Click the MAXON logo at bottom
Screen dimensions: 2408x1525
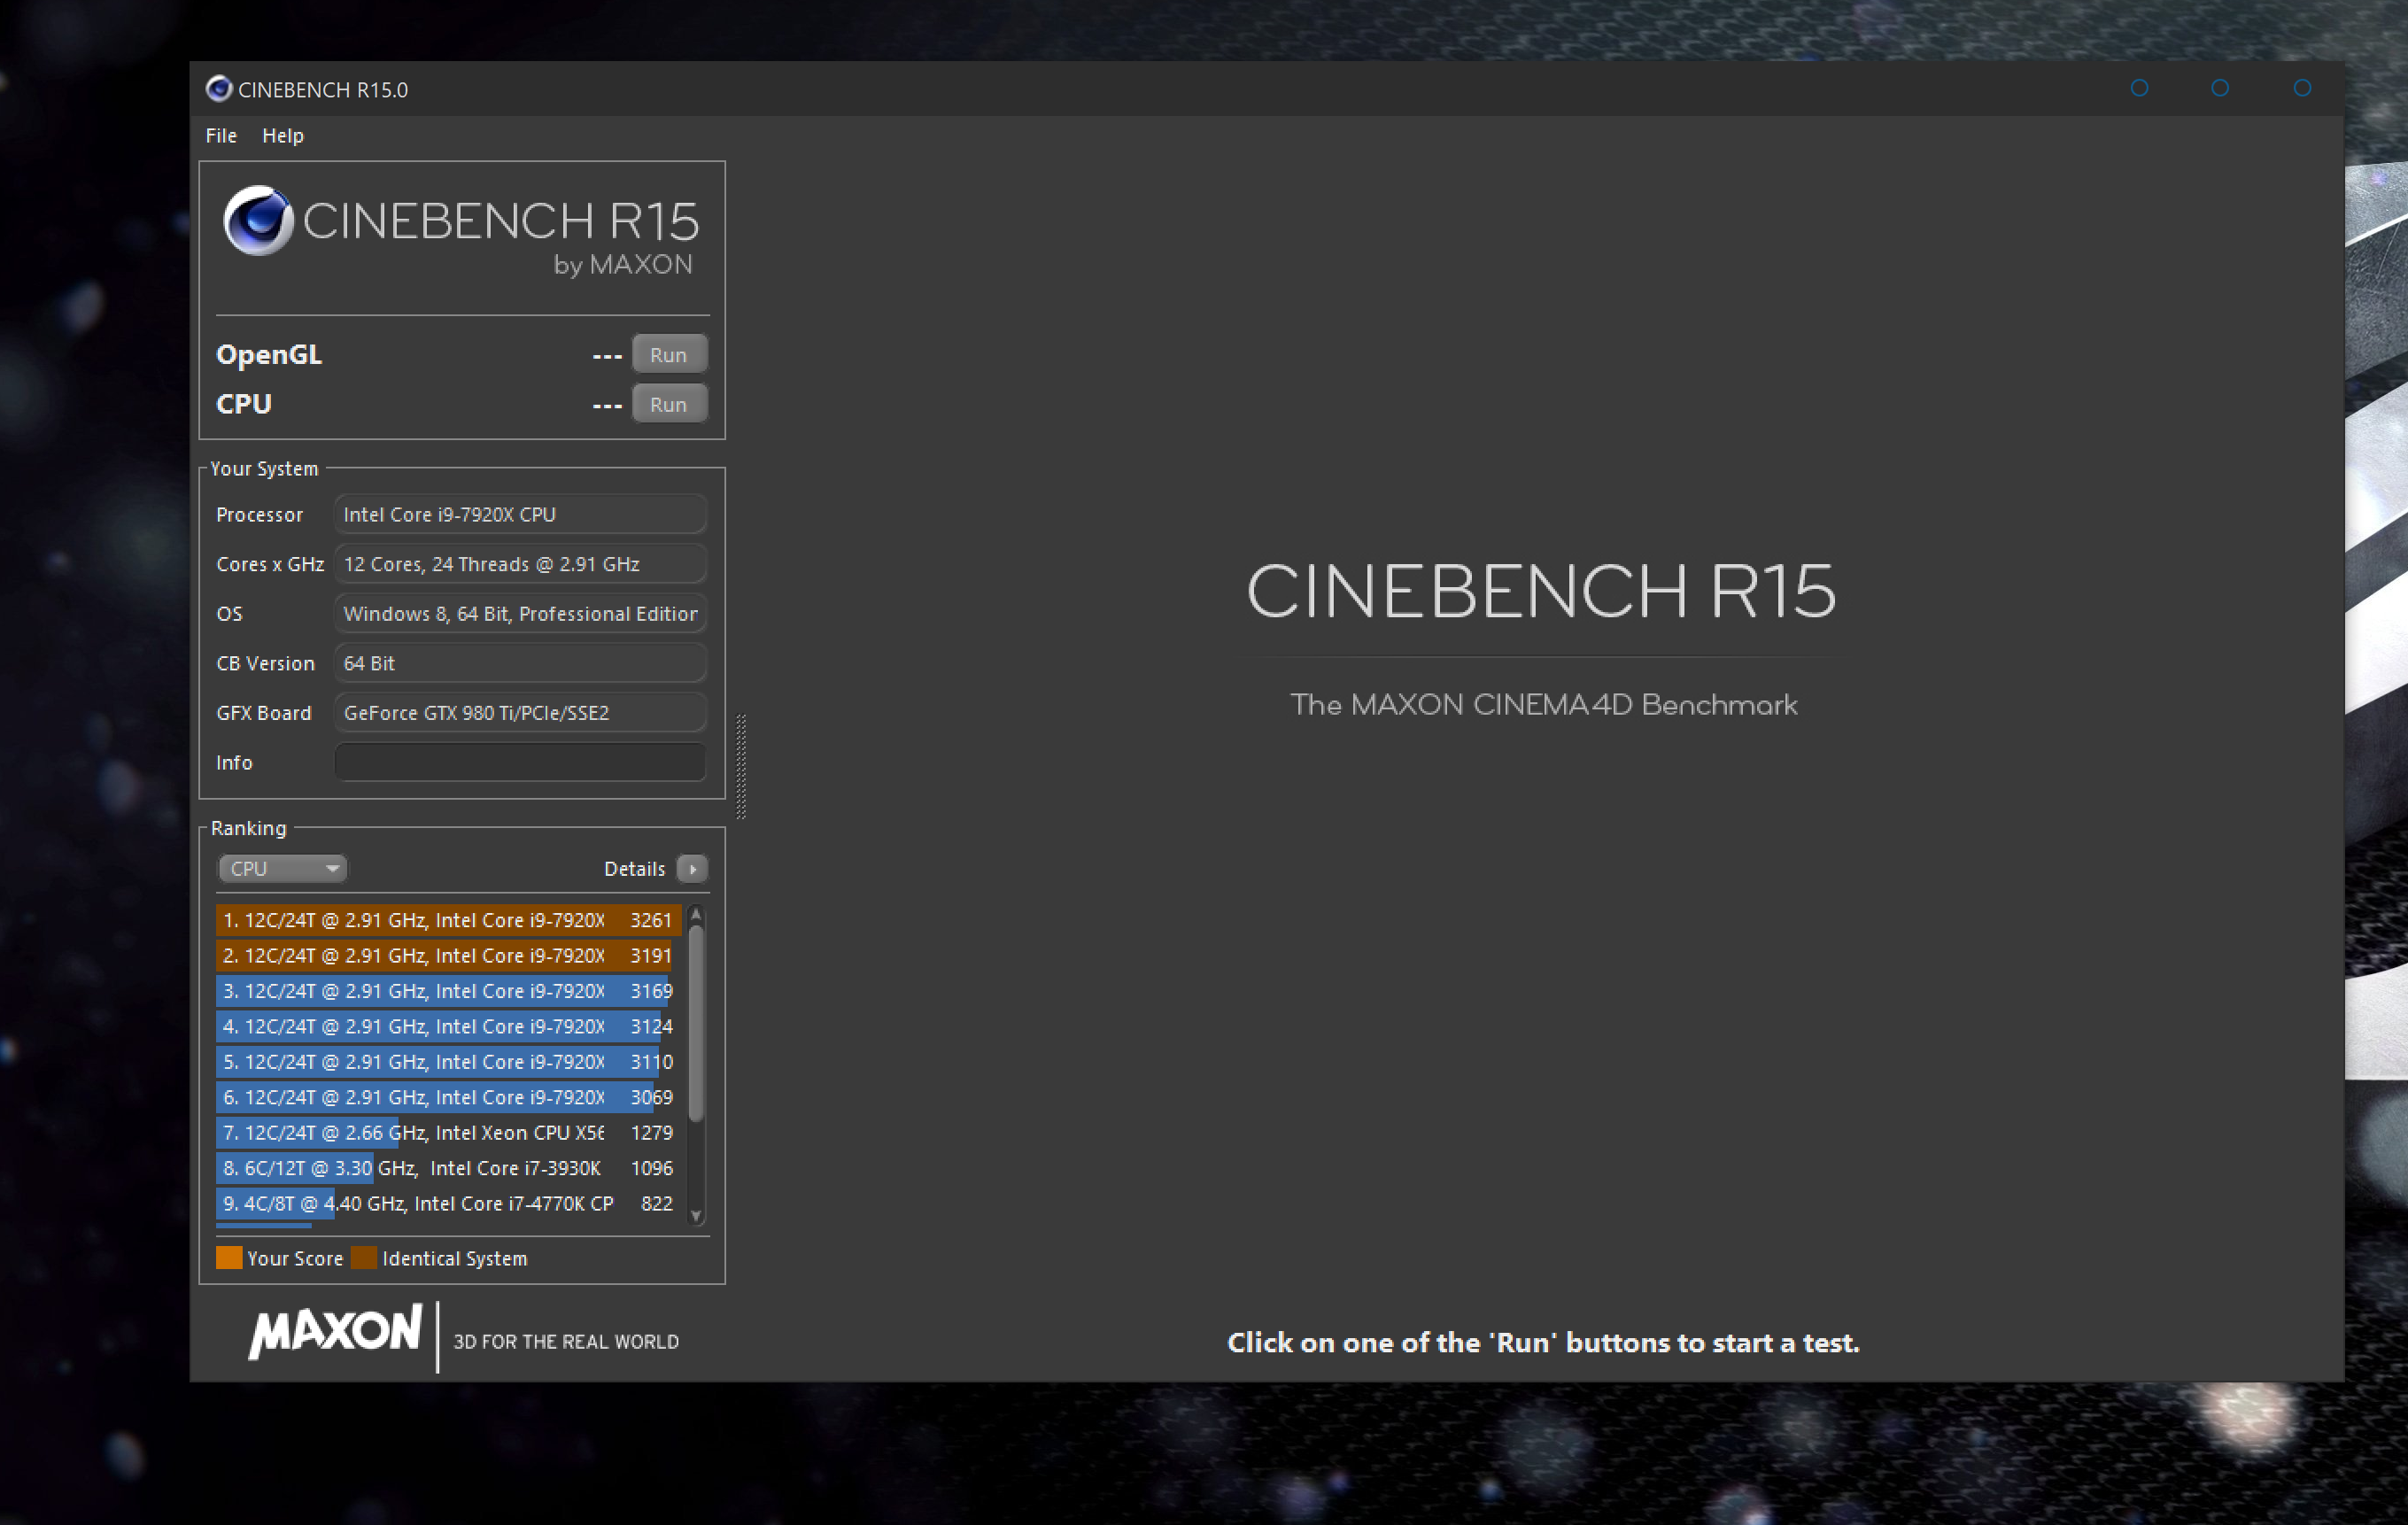click(335, 1331)
